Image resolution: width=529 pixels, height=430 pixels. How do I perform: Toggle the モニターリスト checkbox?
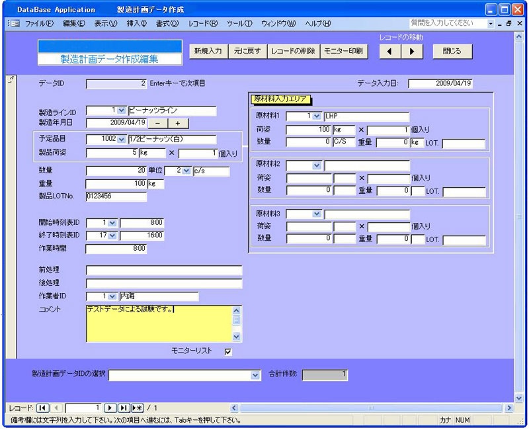(228, 352)
